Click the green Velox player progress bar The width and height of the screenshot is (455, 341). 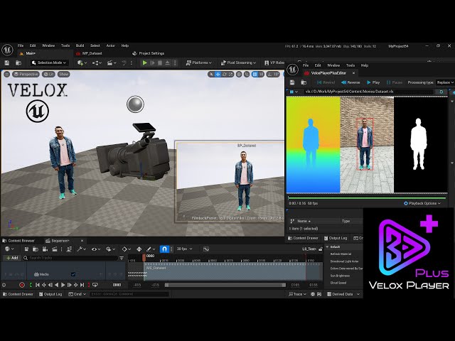[x=367, y=198]
